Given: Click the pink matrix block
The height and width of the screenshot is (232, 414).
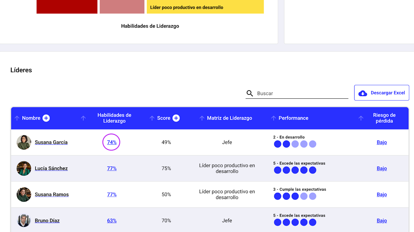Looking at the screenshot, I should click(x=122, y=6).
